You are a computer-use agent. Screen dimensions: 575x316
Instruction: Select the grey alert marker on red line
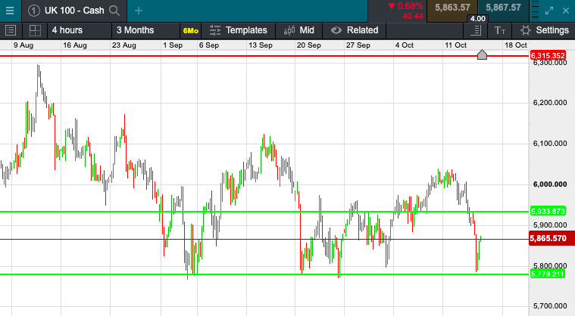[482, 55]
